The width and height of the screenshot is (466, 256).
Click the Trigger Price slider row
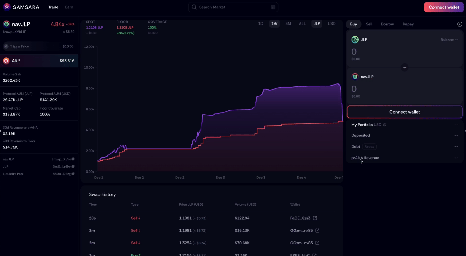coord(39,46)
